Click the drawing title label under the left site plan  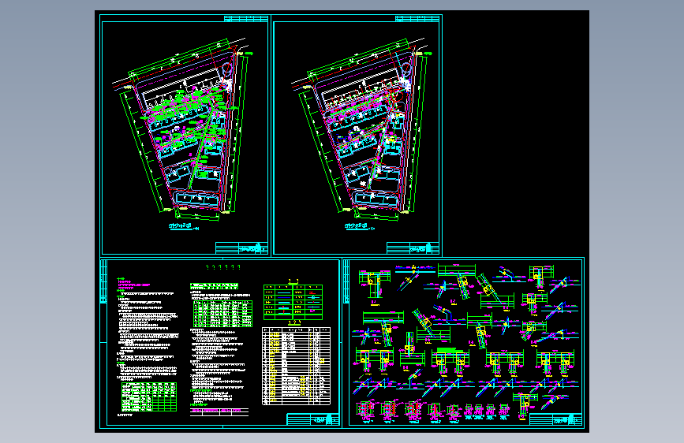[183, 226]
